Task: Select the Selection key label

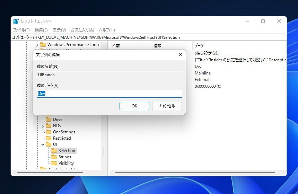Action: (67, 151)
